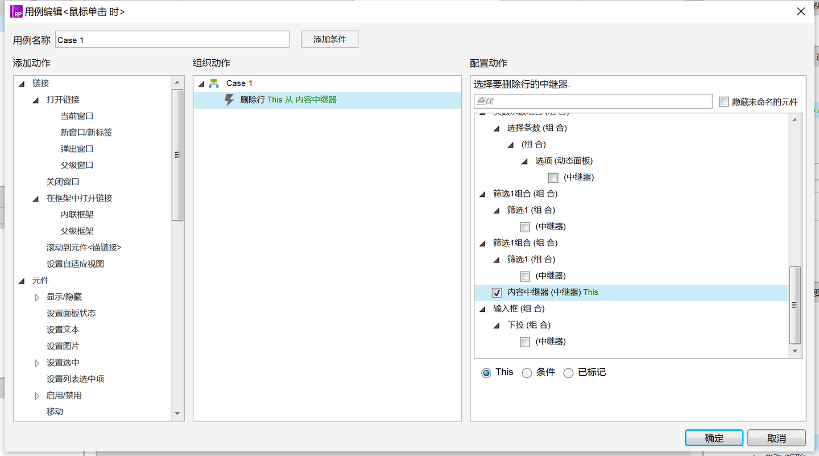Select the 设置文本 action

63,330
